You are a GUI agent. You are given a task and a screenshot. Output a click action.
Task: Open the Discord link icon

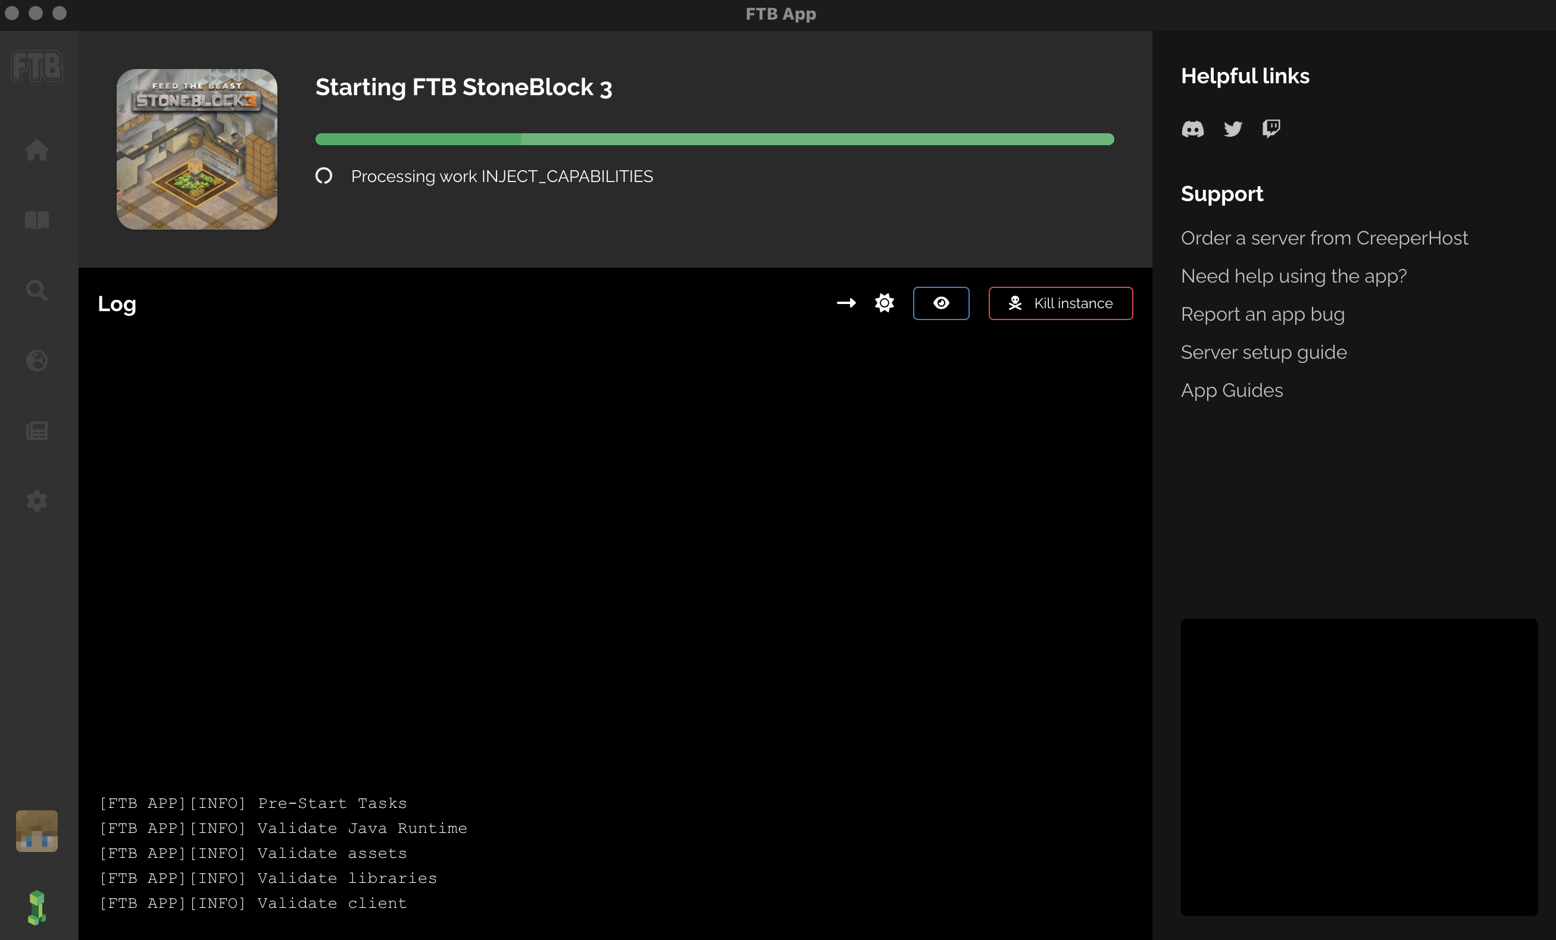[x=1193, y=129]
